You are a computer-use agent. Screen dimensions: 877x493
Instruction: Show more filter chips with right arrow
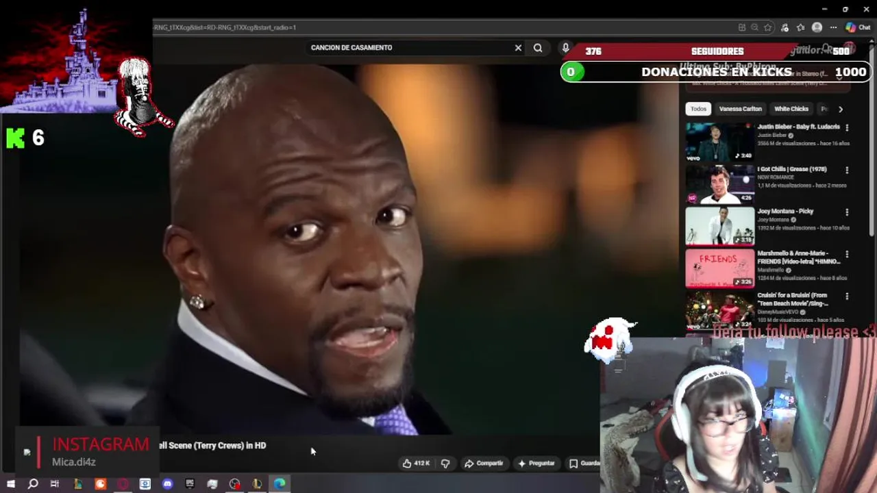[x=841, y=109]
